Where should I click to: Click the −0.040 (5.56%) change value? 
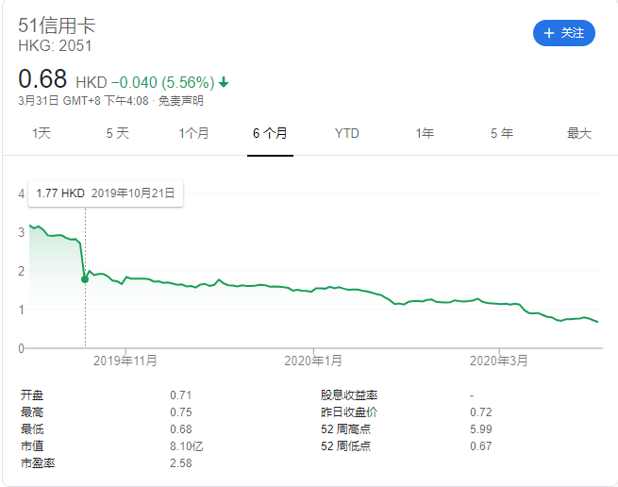163,82
